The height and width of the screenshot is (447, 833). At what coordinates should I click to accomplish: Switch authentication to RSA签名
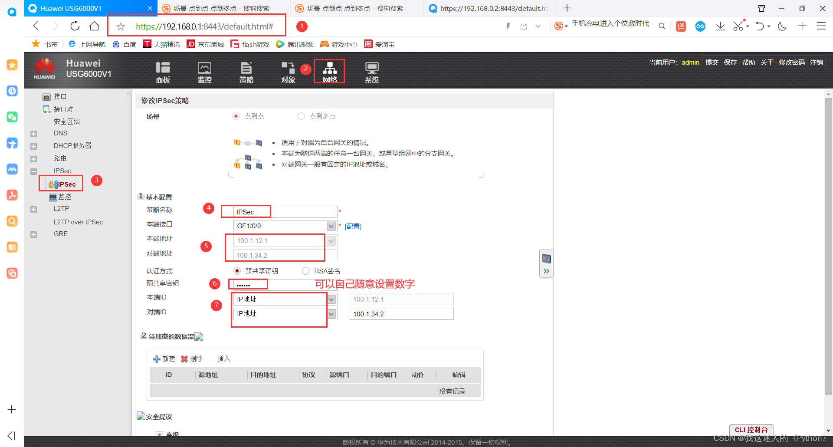305,270
